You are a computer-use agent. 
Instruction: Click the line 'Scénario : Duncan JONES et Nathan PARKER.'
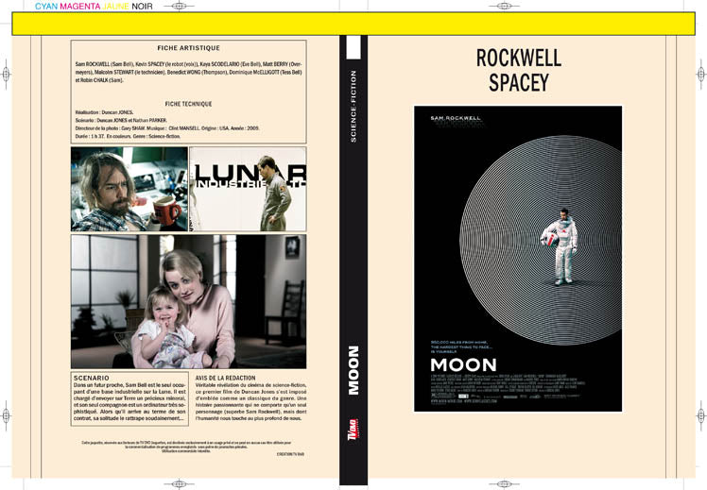click(x=121, y=120)
